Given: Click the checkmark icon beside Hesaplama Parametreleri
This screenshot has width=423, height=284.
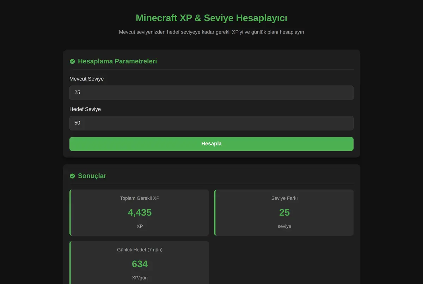Looking at the screenshot, I should click(x=72, y=61).
